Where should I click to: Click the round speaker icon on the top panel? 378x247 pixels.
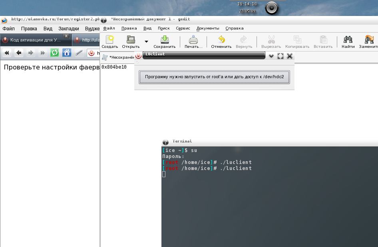(x=272, y=8)
